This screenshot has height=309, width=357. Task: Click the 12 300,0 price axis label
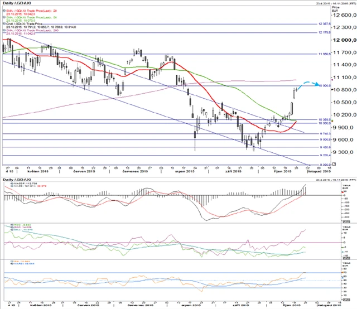pos(345,27)
